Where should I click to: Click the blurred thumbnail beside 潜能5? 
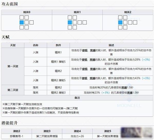click(137, 133)
